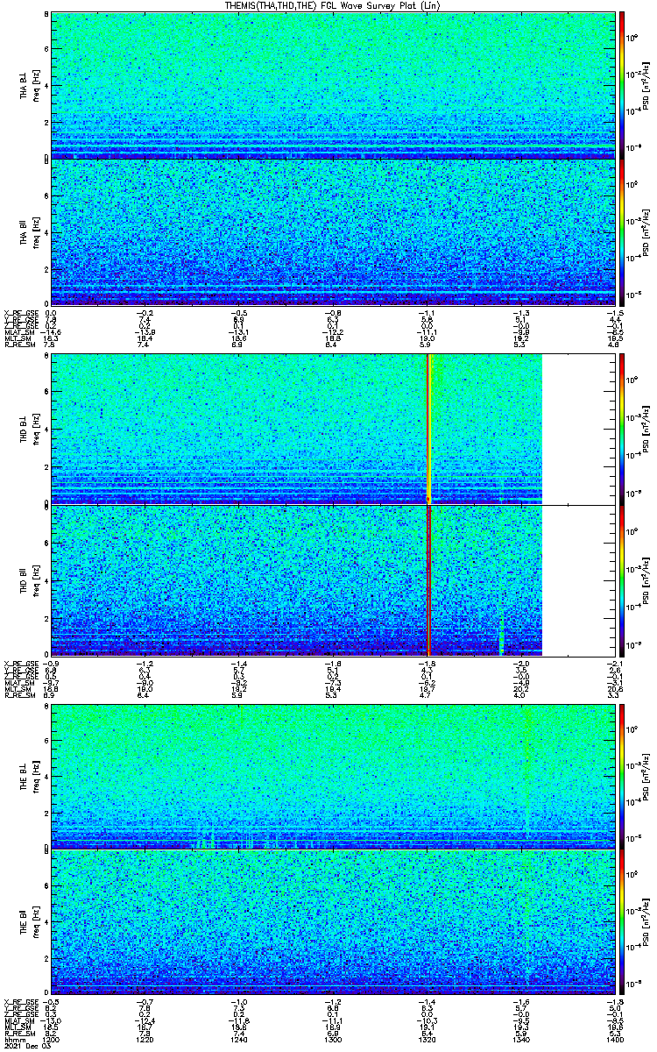Image resolution: width=657 pixels, height=1052 pixels.
Task: Click the red vertical spike in the THD B|| spectrogram
Action: tap(429, 580)
